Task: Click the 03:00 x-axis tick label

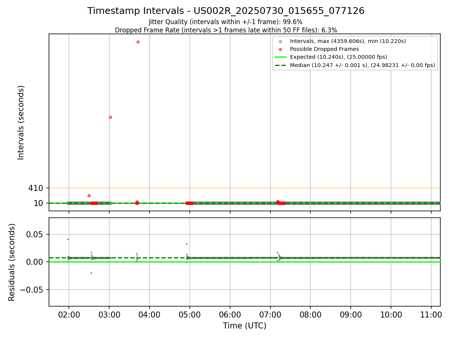Action: [x=109, y=315]
